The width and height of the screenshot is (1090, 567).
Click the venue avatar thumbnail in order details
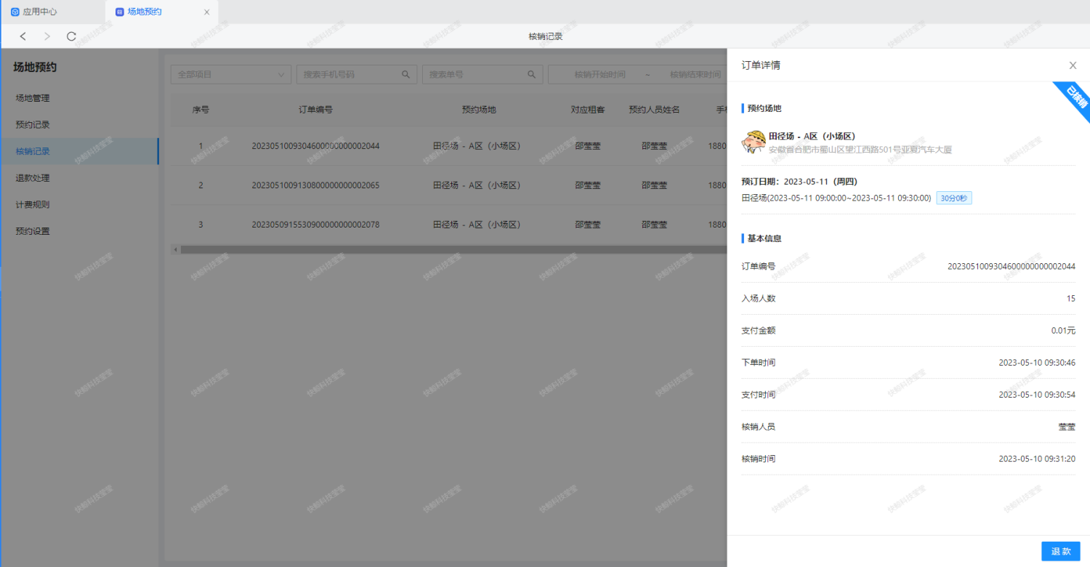point(754,142)
